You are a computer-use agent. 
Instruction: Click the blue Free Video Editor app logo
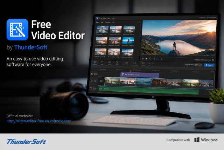tap(17, 30)
